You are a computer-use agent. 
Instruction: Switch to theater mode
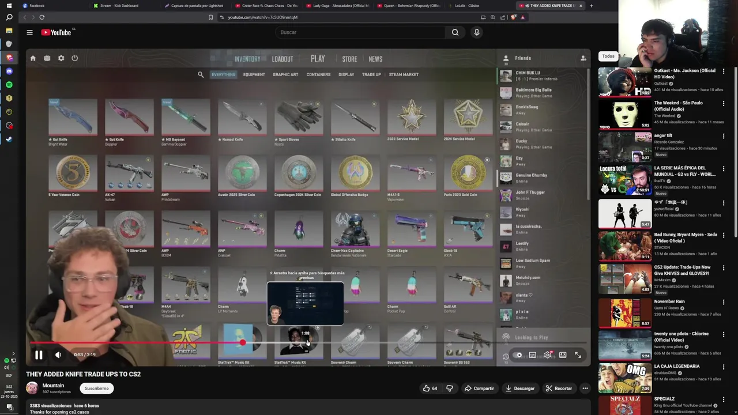563,355
